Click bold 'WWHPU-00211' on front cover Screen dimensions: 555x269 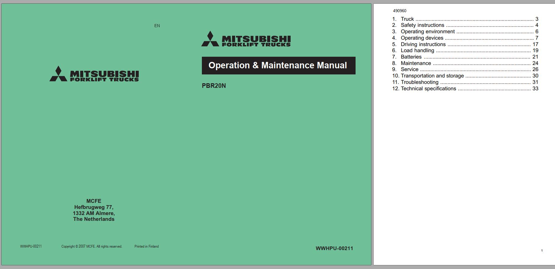tap(334, 248)
